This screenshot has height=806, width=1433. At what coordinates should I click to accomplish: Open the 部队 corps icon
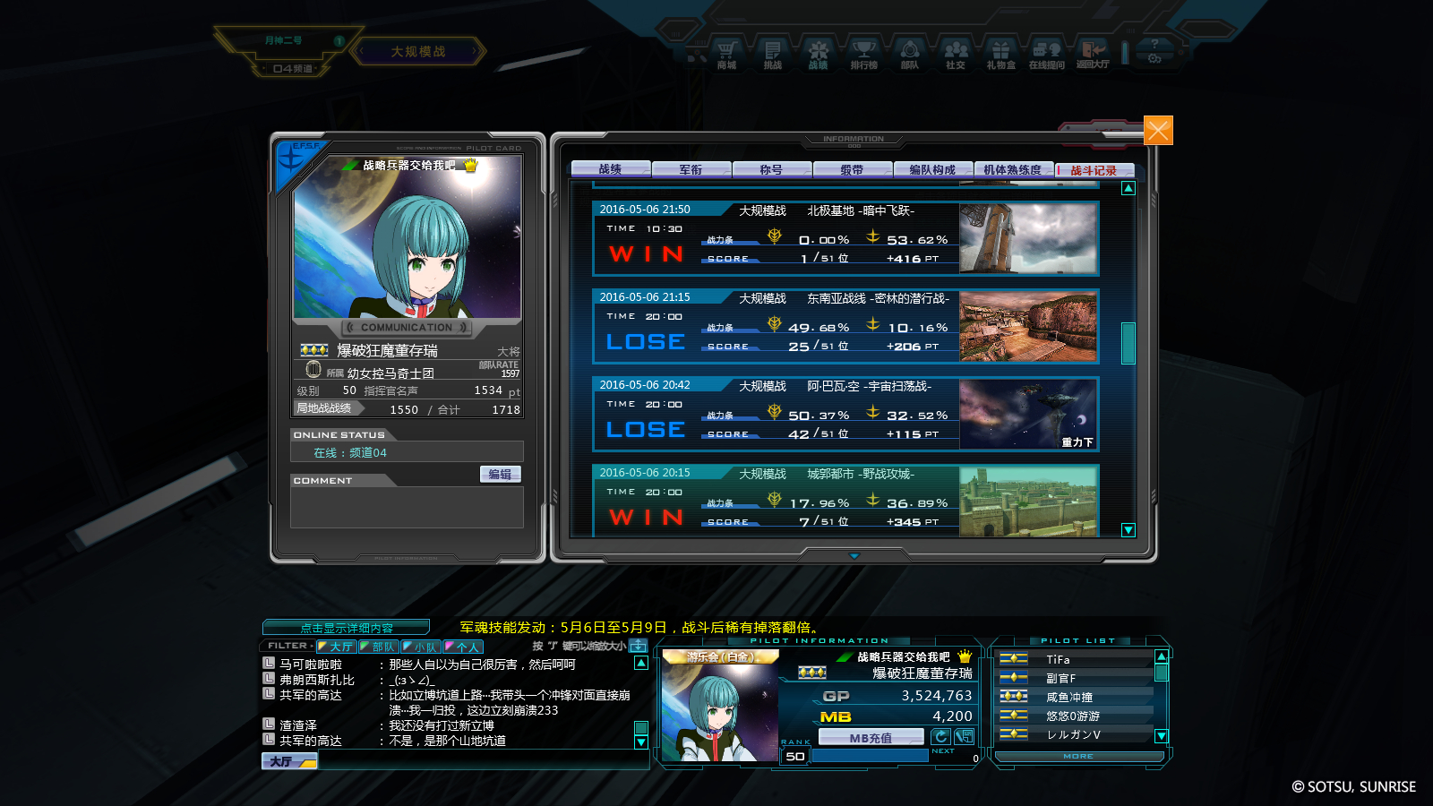coord(909,54)
